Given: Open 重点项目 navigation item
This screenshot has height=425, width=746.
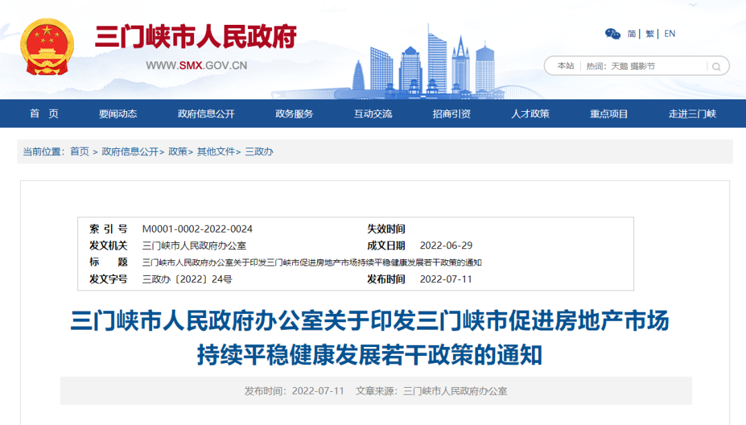Looking at the screenshot, I should (609, 114).
